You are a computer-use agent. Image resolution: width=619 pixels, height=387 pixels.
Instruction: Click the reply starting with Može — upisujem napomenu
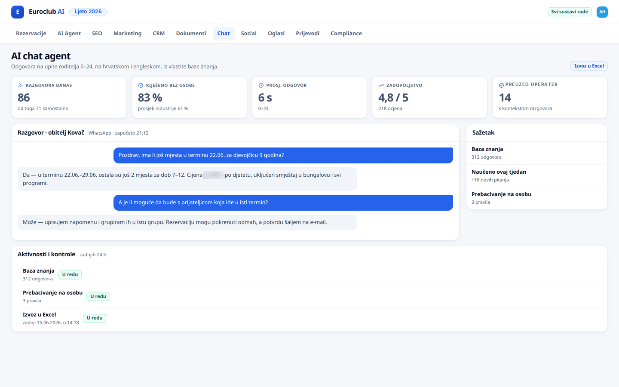point(187,222)
